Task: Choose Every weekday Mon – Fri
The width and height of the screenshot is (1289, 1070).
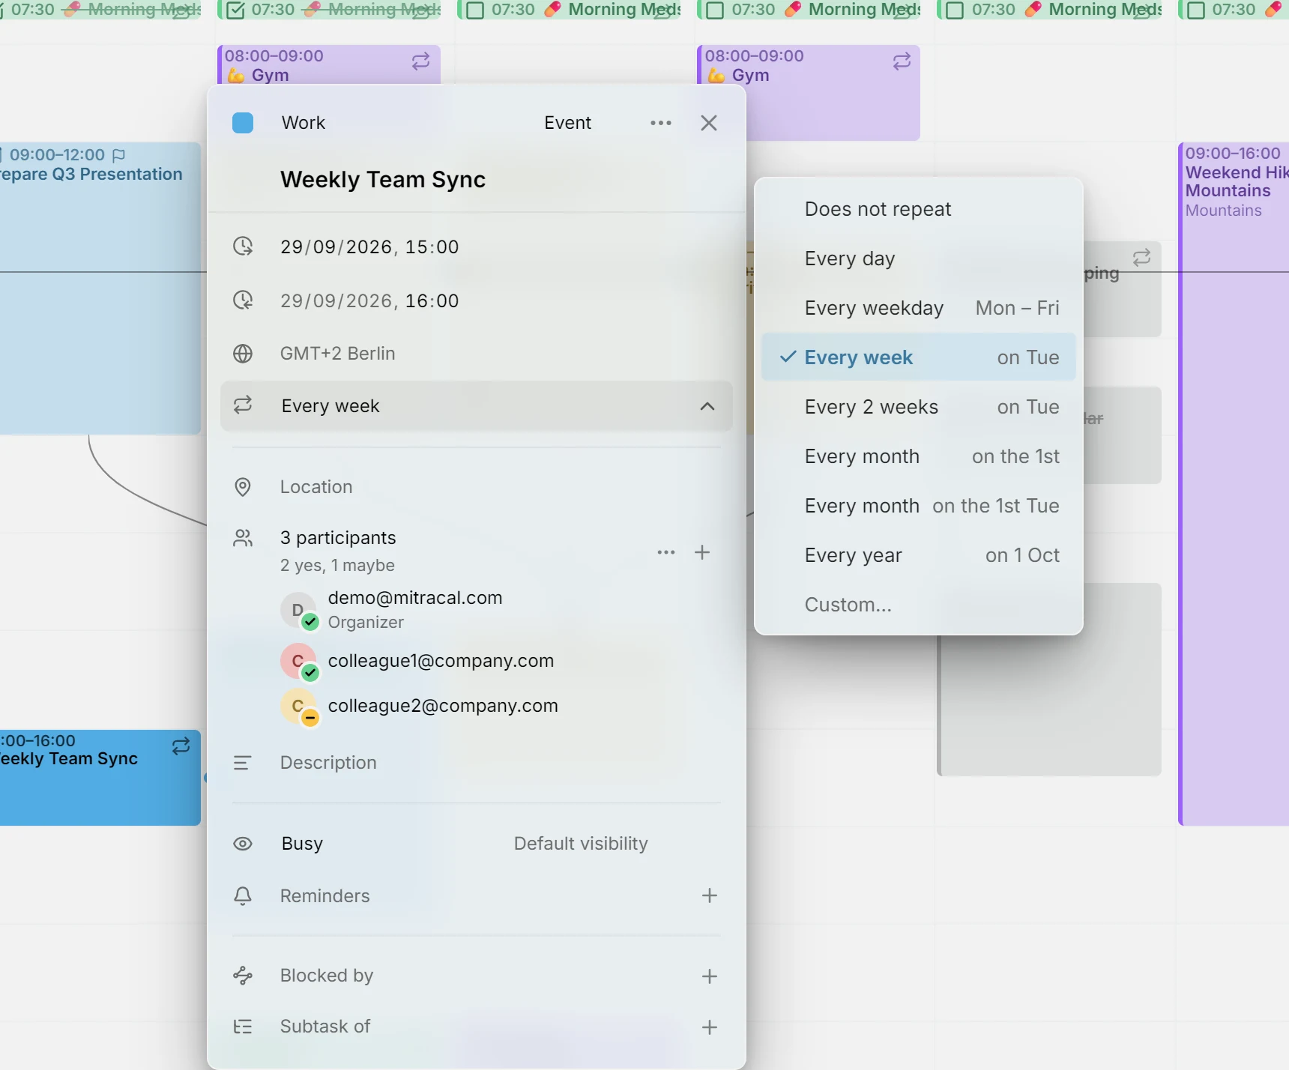Action: click(x=919, y=308)
